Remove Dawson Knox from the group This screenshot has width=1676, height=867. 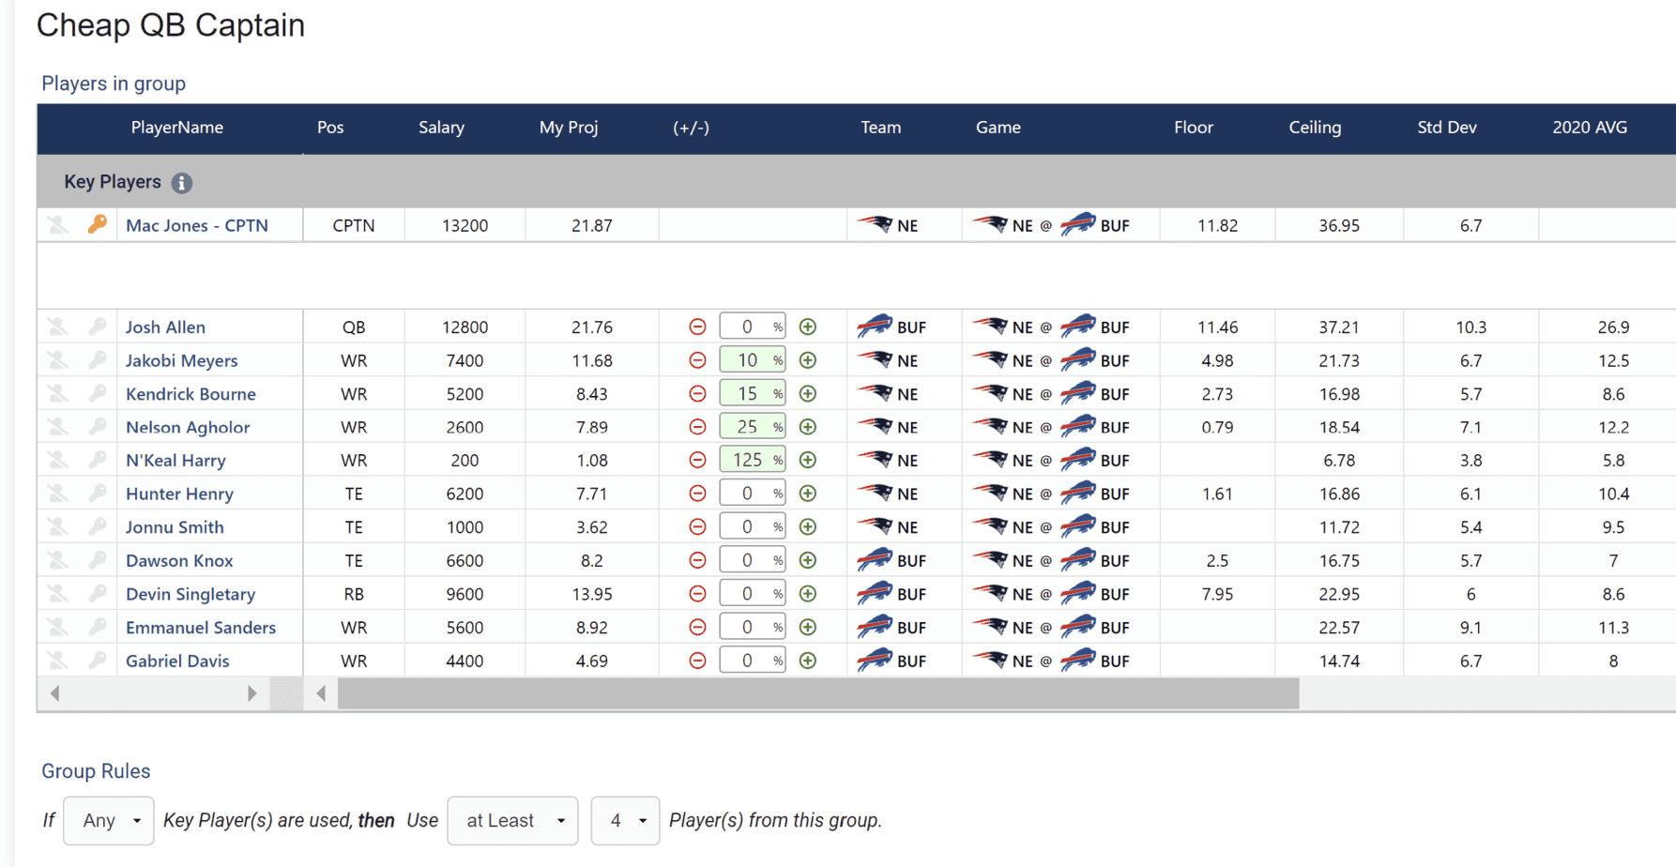tap(58, 560)
